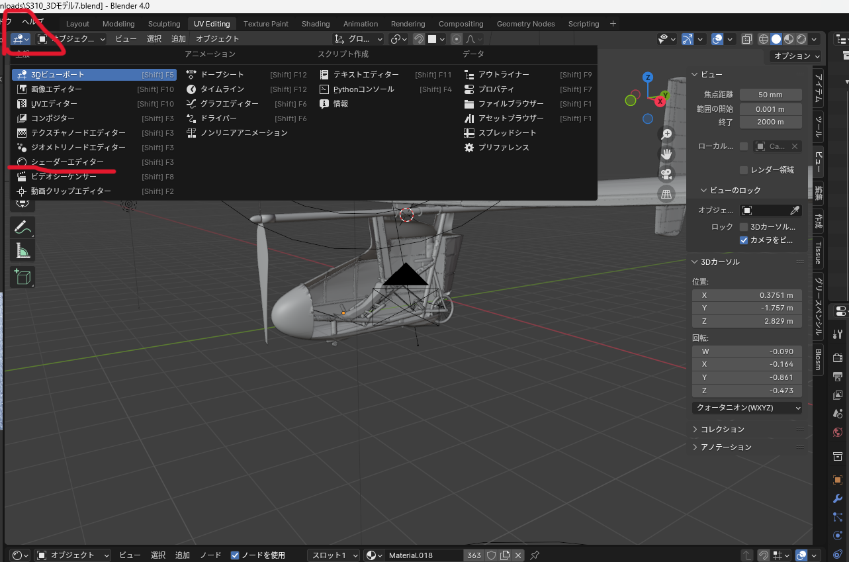Uncheck the カメラをビ... checkbox

pyautogui.click(x=744, y=240)
